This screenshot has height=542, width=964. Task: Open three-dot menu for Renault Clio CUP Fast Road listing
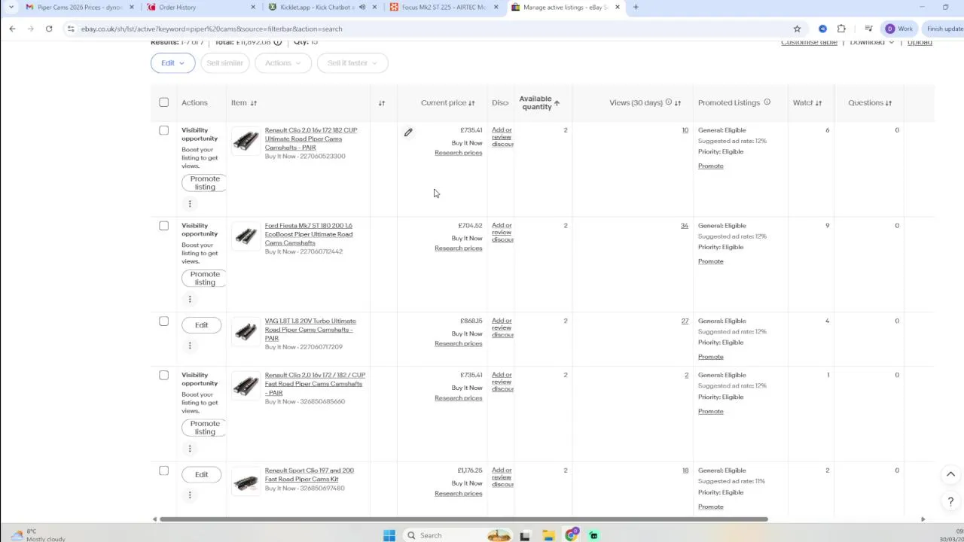click(190, 449)
